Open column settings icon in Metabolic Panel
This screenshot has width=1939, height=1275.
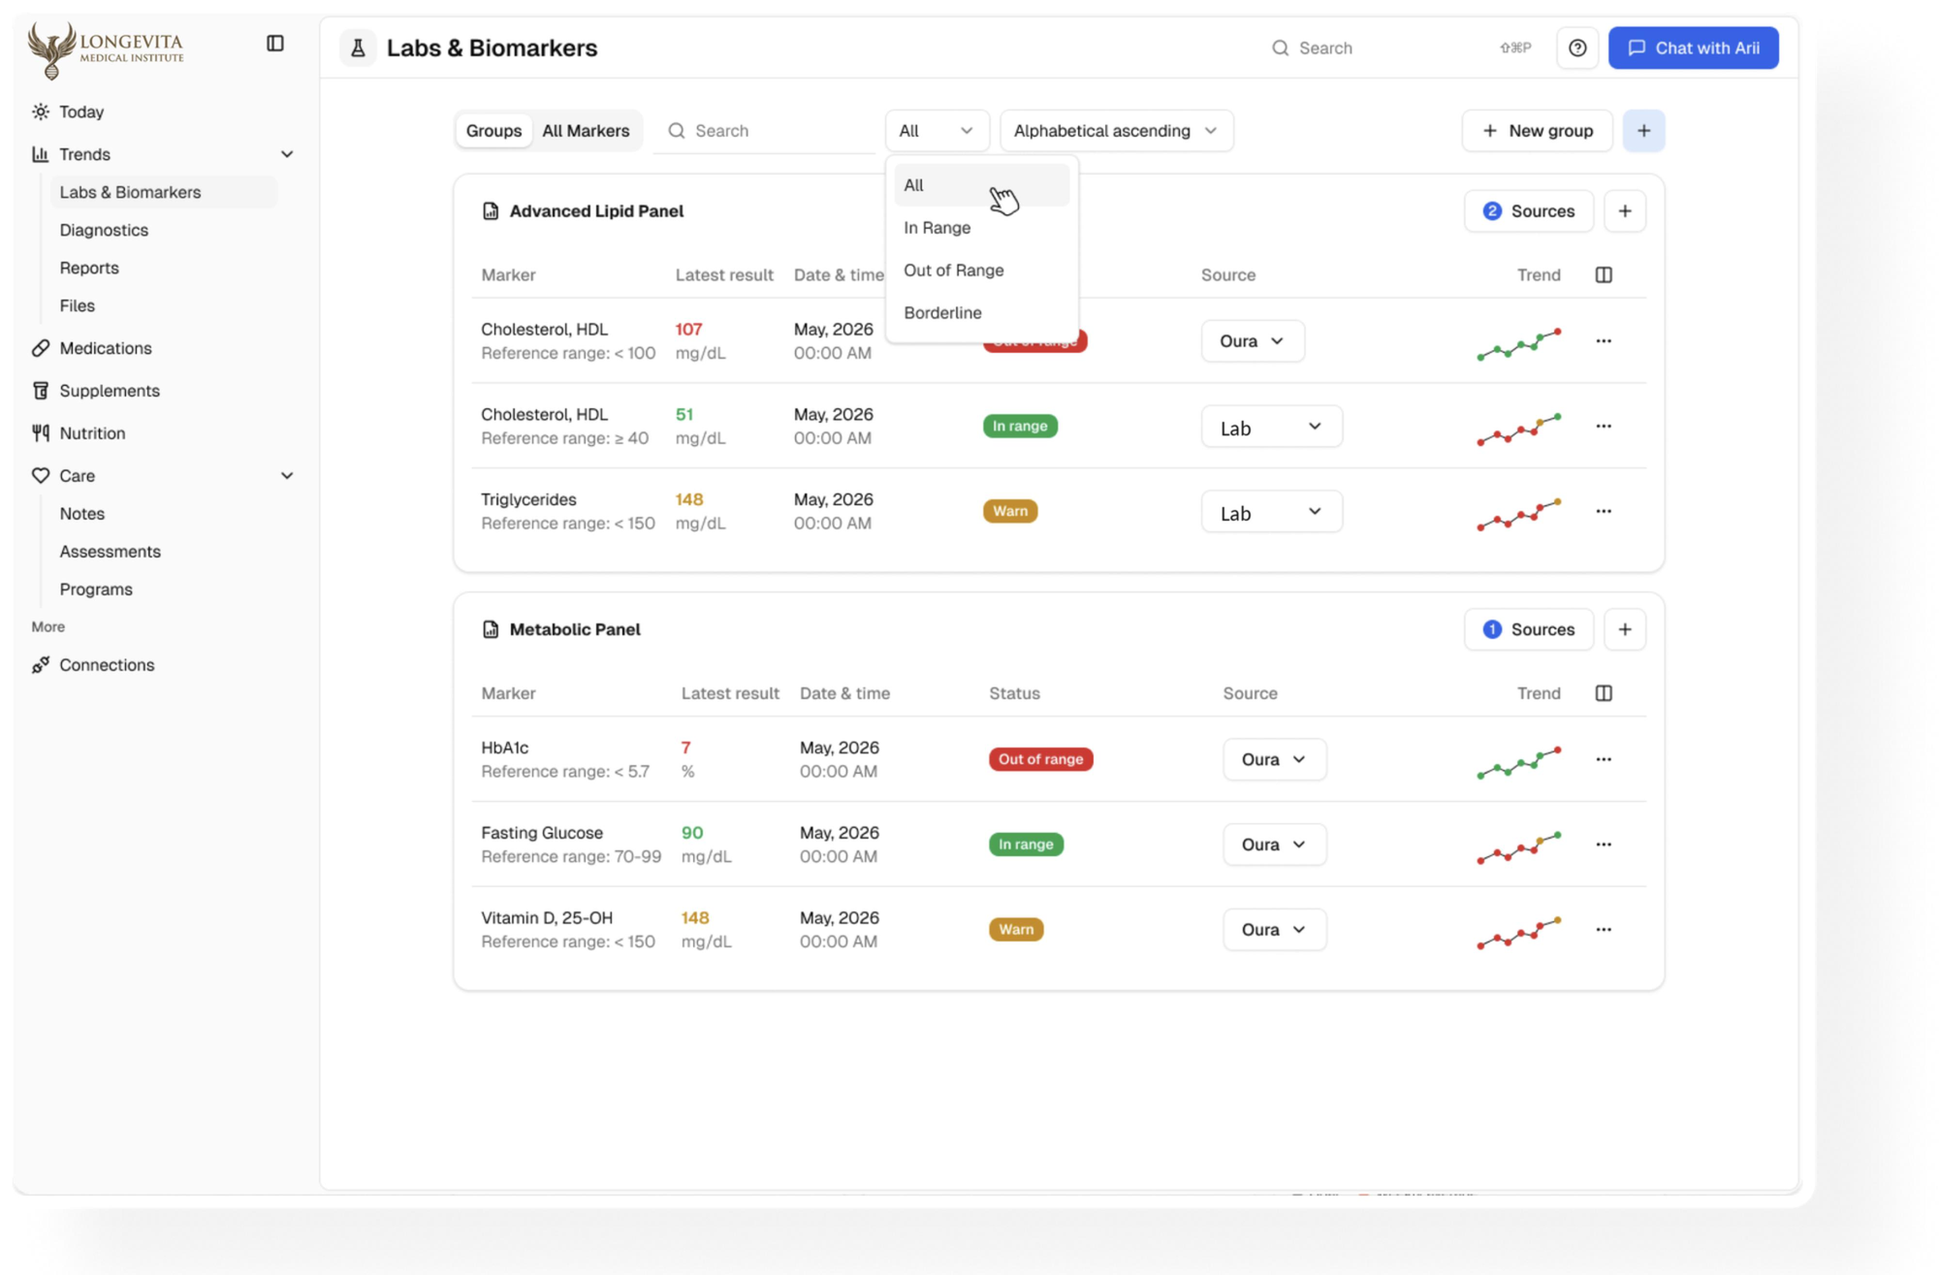(x=1604, y=694)
